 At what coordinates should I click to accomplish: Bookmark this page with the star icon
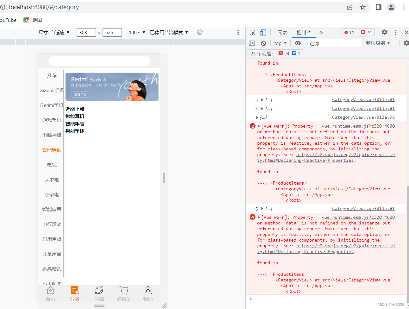[363, 7]
